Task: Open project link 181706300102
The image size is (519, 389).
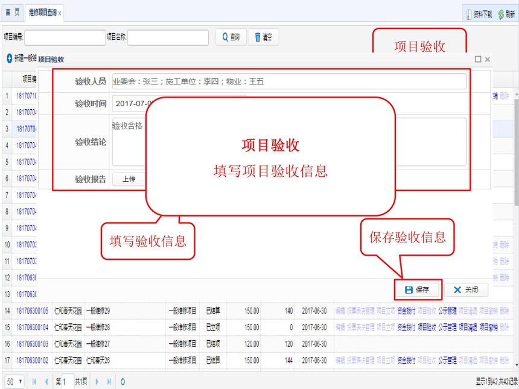Action: pos(33,361)
